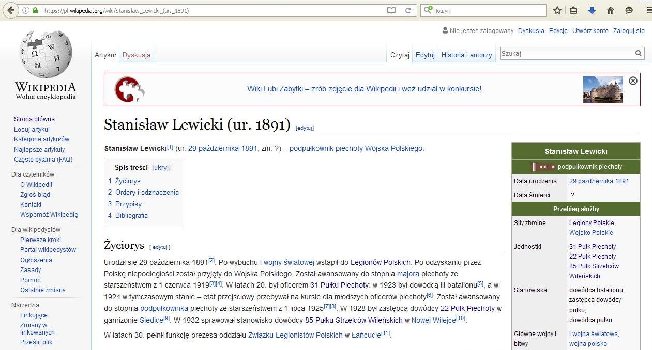Open Edycje link at top
Viewport: 652px width, 350px height.
558,30
